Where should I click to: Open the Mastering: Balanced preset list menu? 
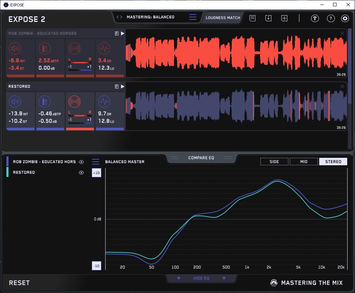(x=192, y=17)
